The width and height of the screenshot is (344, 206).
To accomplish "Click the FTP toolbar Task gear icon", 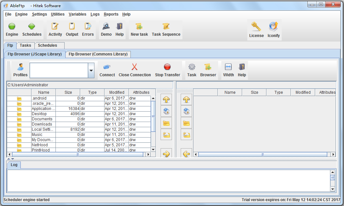I will pyautogui.click(x=192, y=67).
